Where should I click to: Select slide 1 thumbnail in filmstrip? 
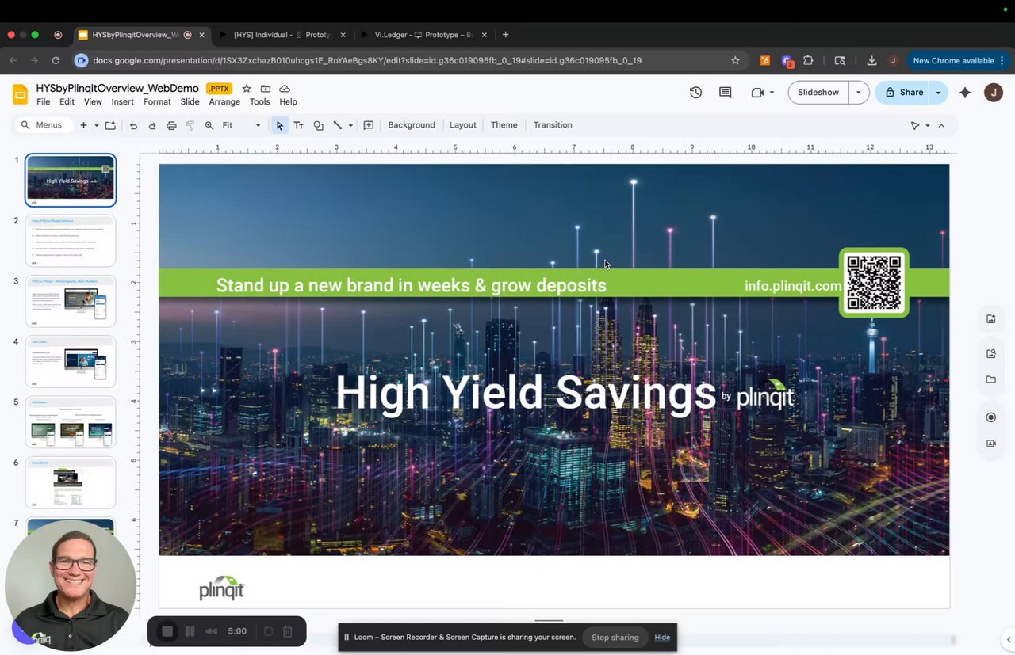(x=71, y=181)
